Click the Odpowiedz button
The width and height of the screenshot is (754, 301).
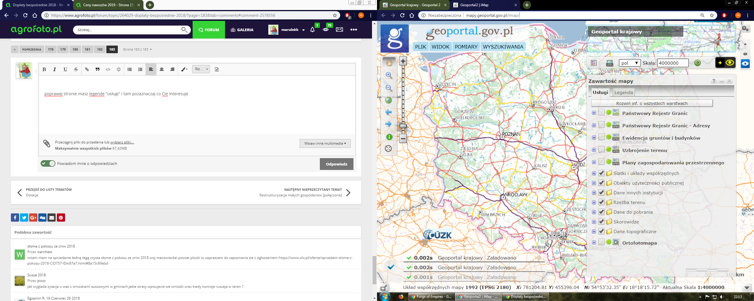tap(336, 164)
